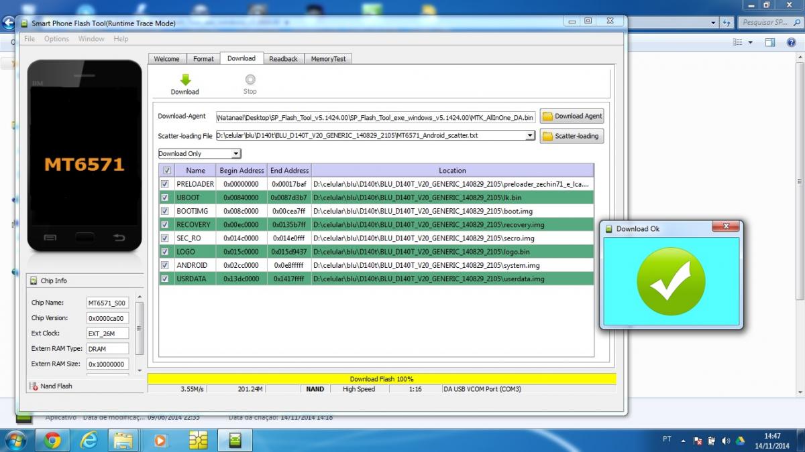Click the Begin Address column header

click(x=241, y=171)
